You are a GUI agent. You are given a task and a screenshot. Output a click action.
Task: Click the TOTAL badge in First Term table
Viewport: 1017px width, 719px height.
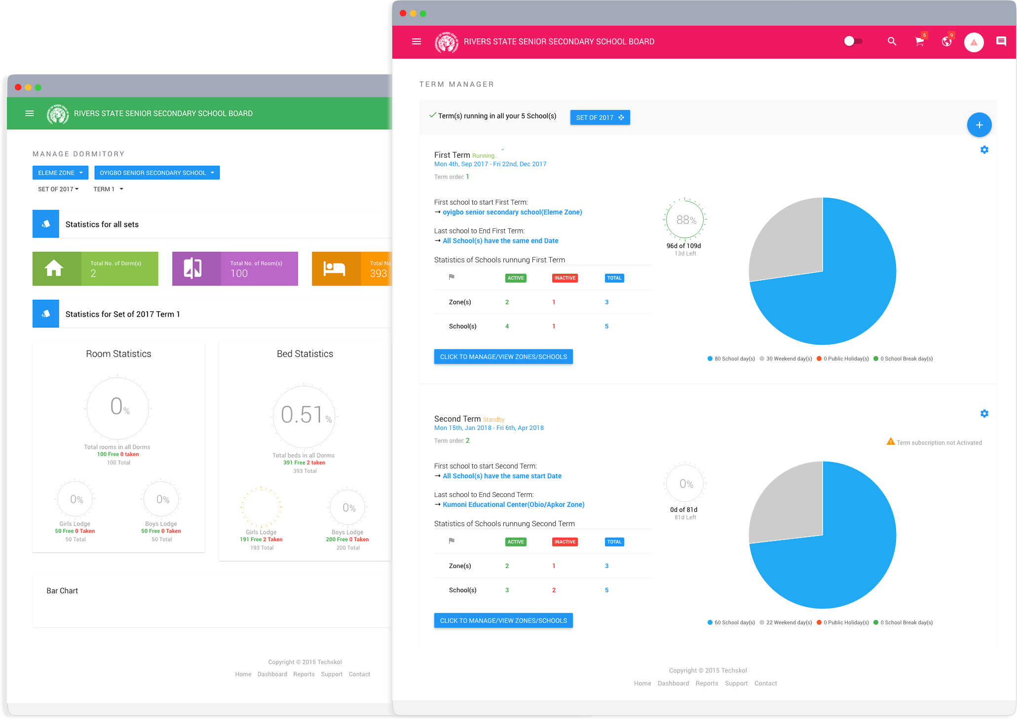[614, 278]
